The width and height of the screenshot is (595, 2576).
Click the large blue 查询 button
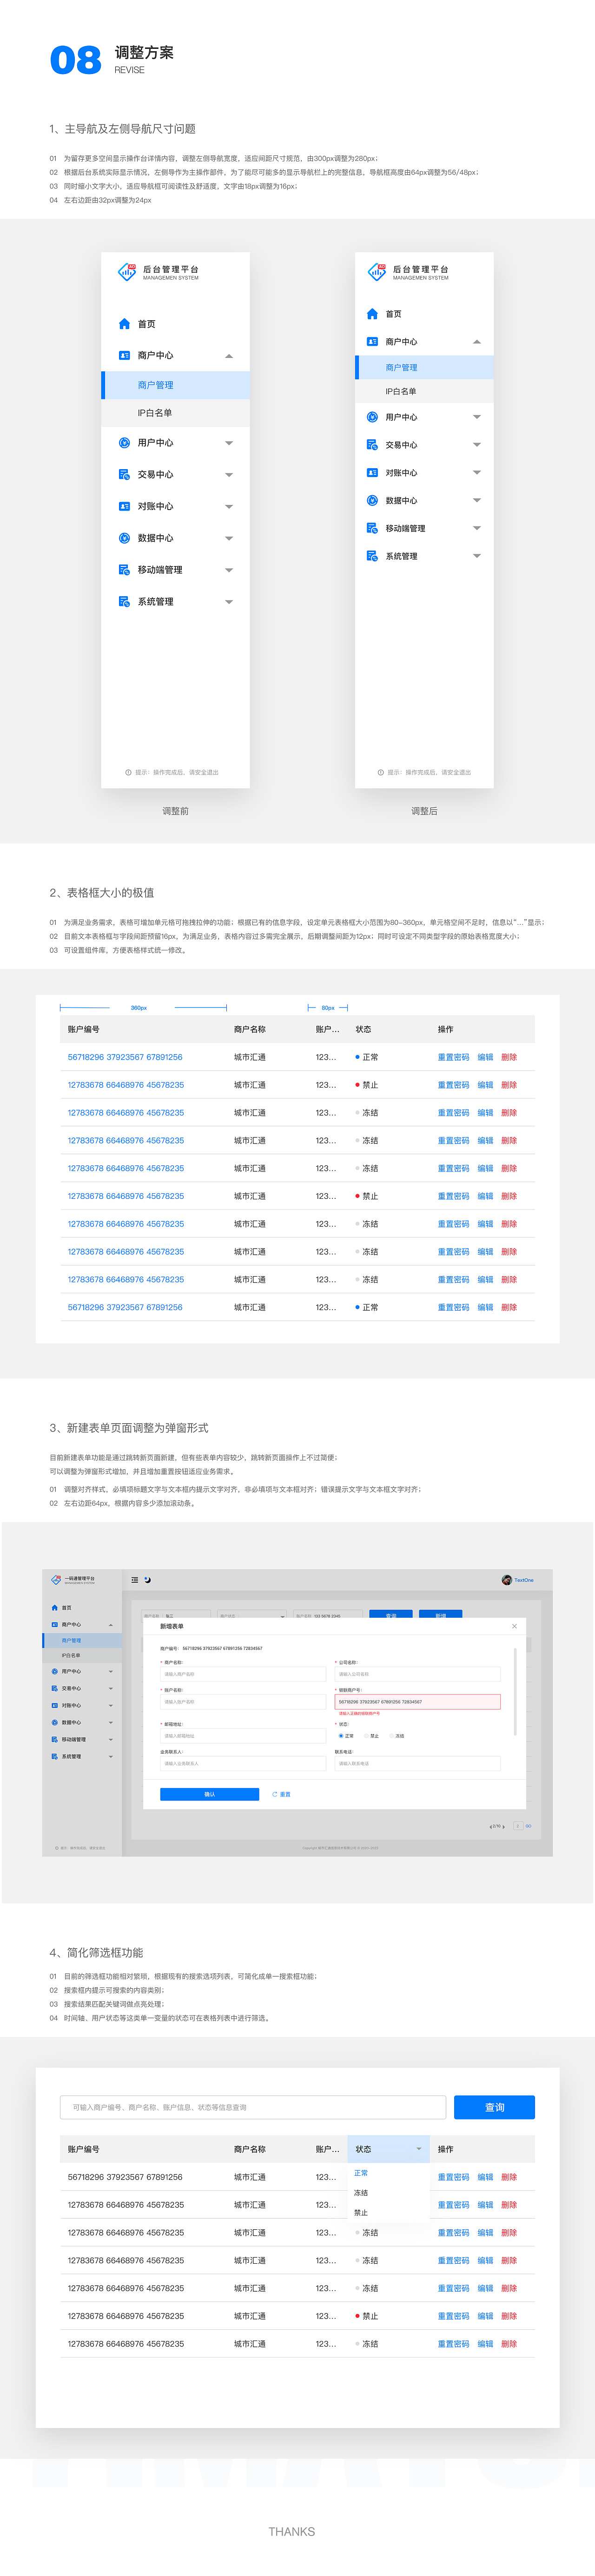click(x=494, y=2107)
